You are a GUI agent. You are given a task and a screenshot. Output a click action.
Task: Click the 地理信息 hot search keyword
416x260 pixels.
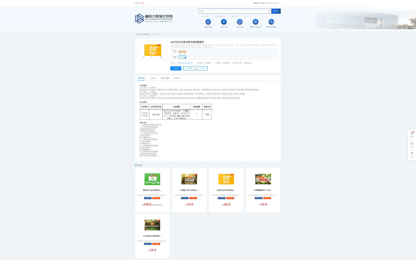tap(235, 16)
